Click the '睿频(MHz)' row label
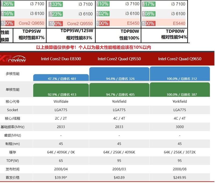The width and height of the screenshot is (215, 183). (12, 135)
